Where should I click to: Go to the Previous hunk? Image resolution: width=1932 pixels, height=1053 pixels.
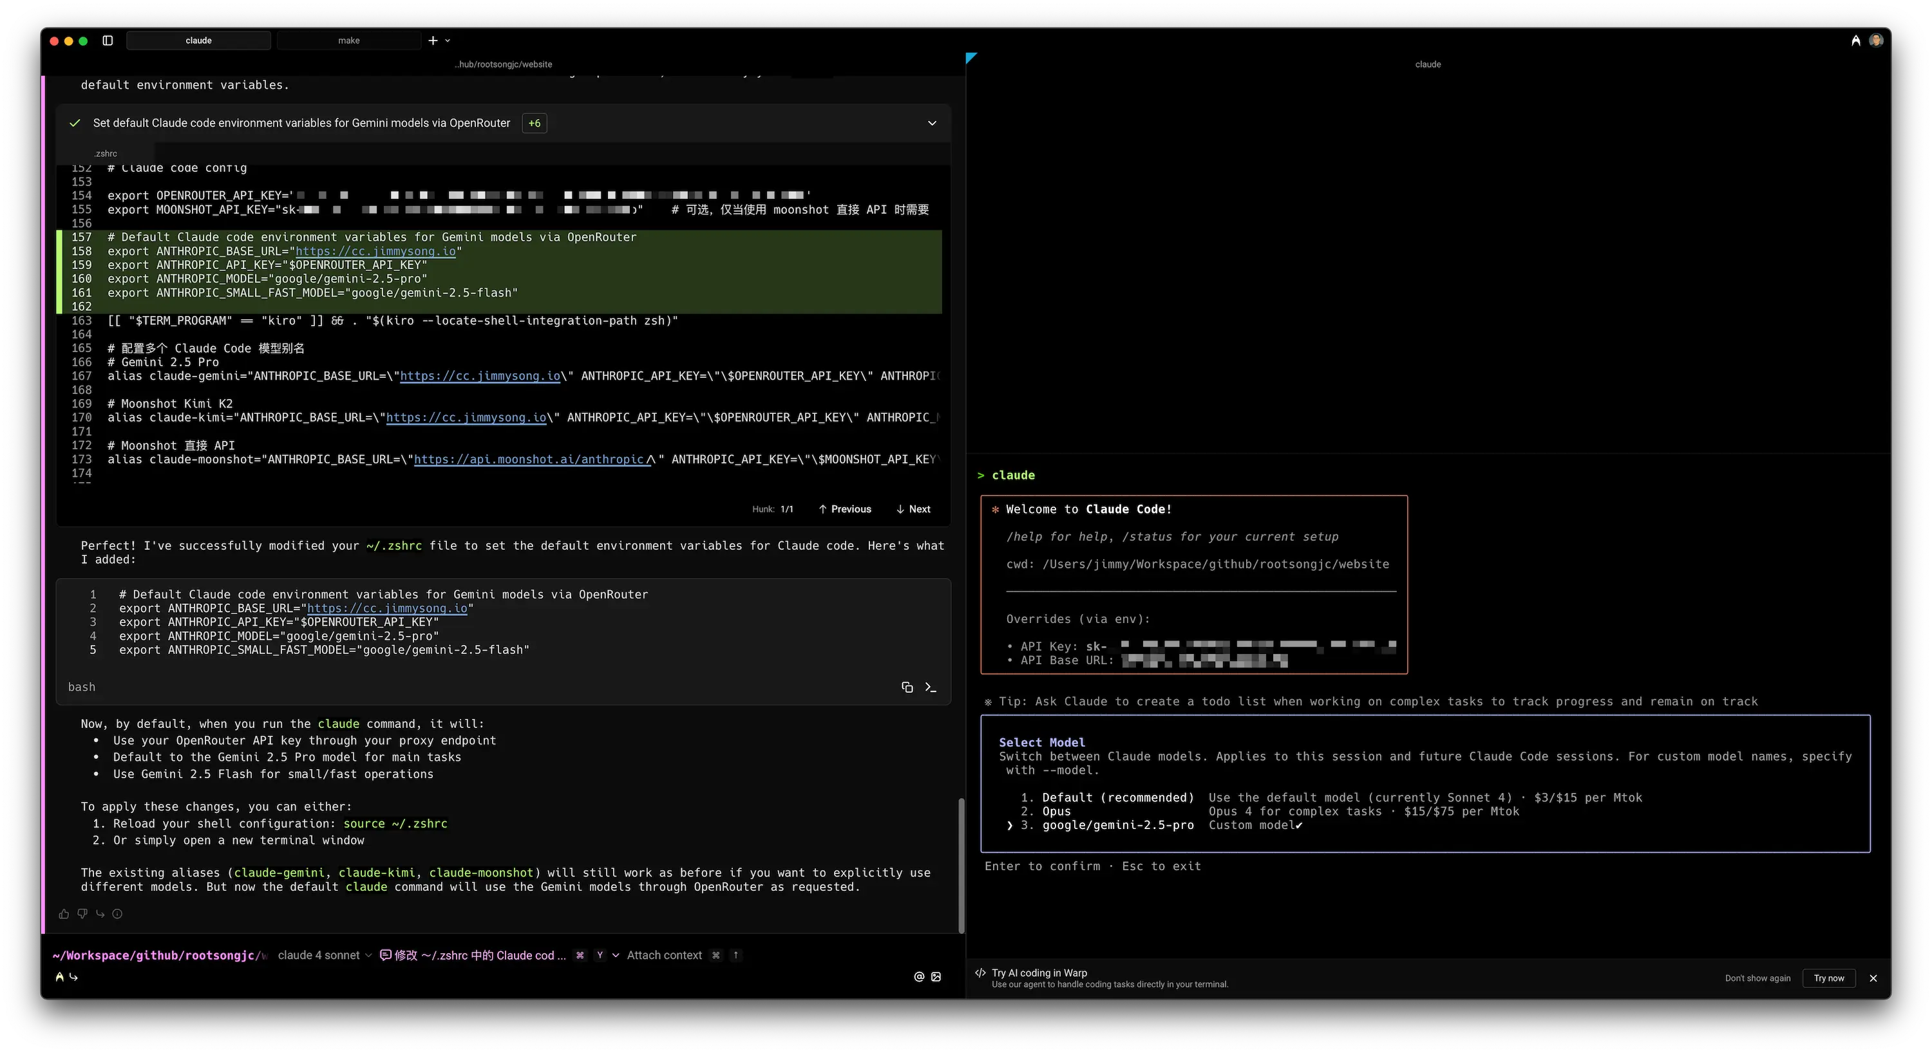(845, 509)
